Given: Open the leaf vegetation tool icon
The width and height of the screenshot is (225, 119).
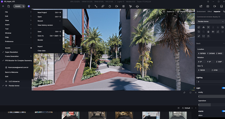Looking at the screenshot, I should [x=103, y=6].
